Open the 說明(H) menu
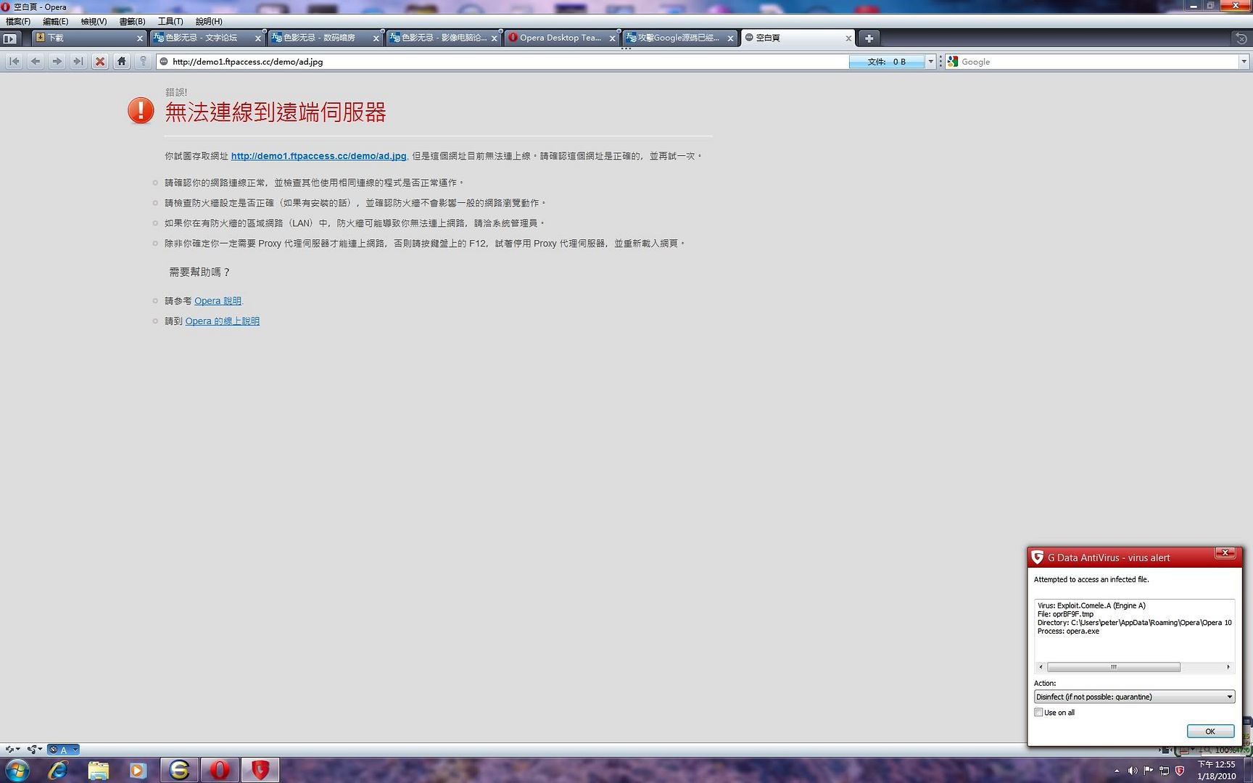The height and width of the screenshot is (783, 1253). pos(209,22)
